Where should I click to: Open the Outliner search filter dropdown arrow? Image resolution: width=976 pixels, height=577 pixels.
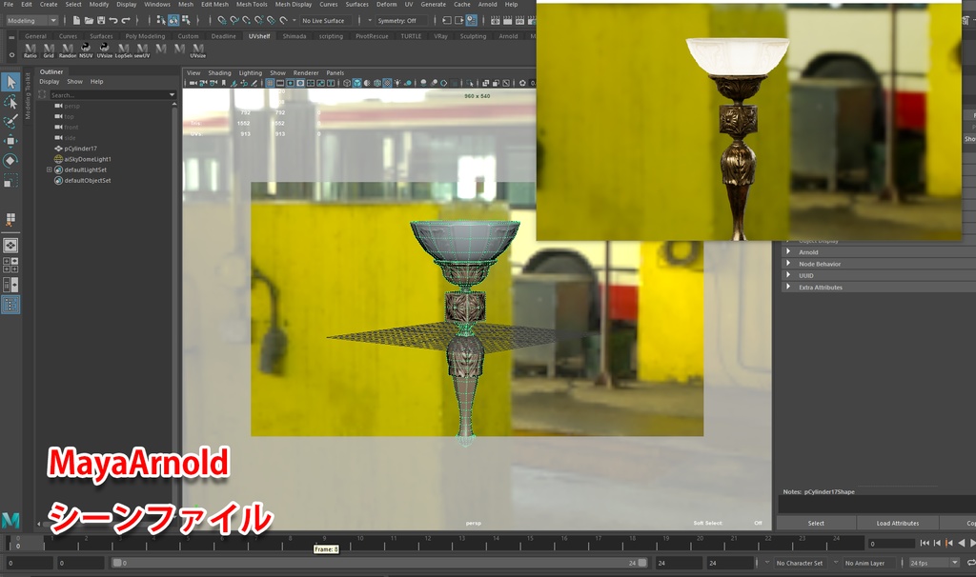[x=172, y=95]
